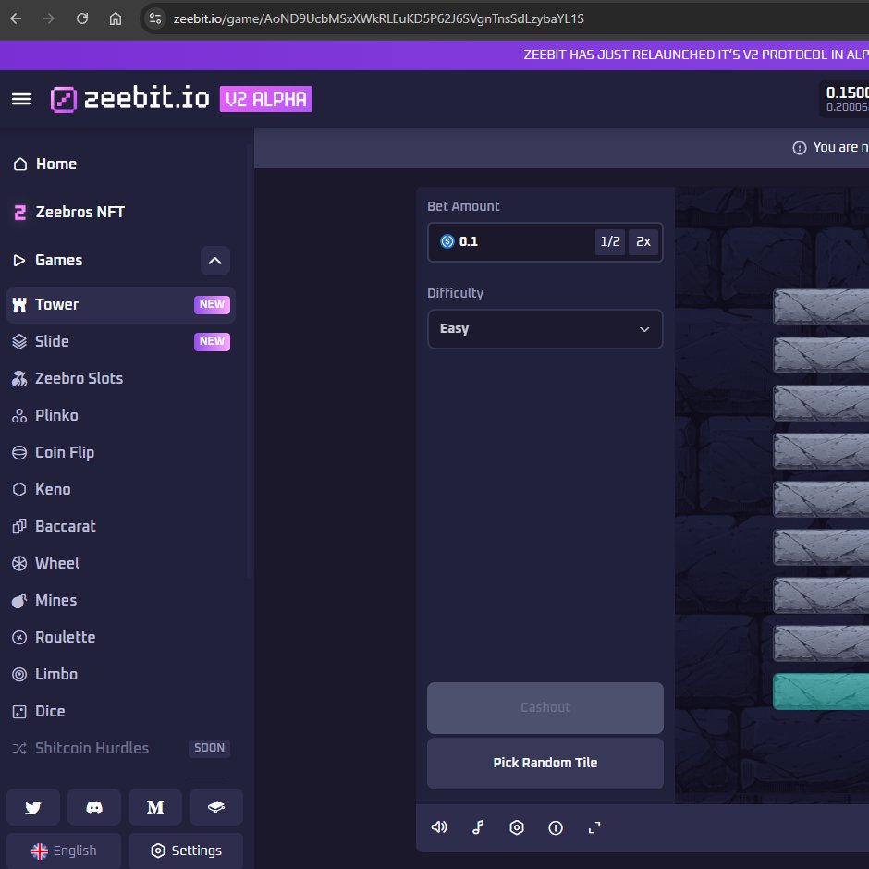Open the Discord link button
Screen dimensions: 869x869
point(94,807)
